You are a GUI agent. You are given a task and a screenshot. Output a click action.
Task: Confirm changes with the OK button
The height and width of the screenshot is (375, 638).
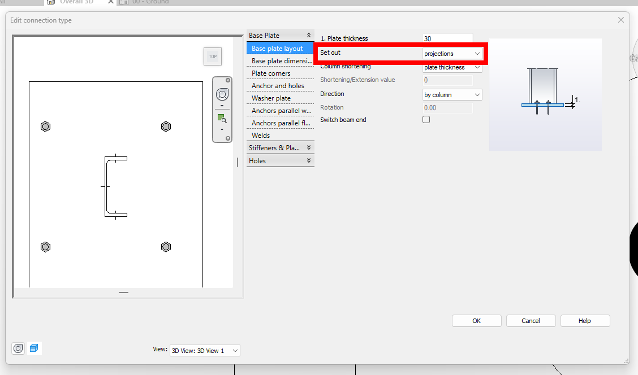pyautogui.click(x=476, y=320)
